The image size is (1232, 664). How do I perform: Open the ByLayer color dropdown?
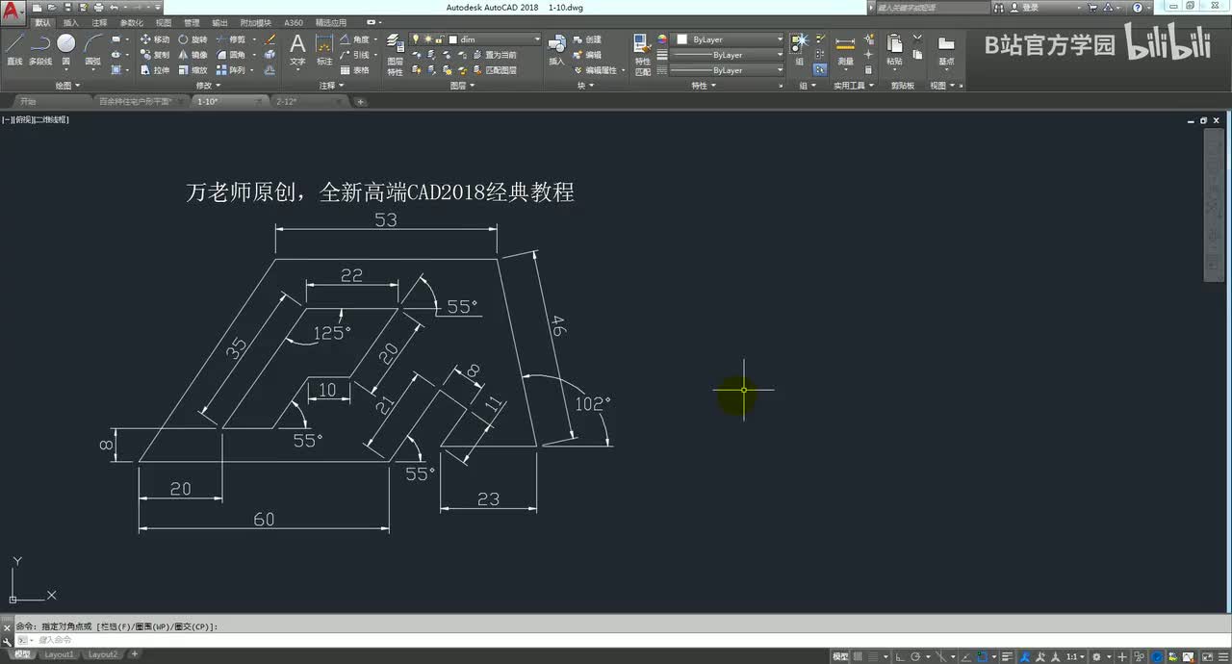[780, 39]
